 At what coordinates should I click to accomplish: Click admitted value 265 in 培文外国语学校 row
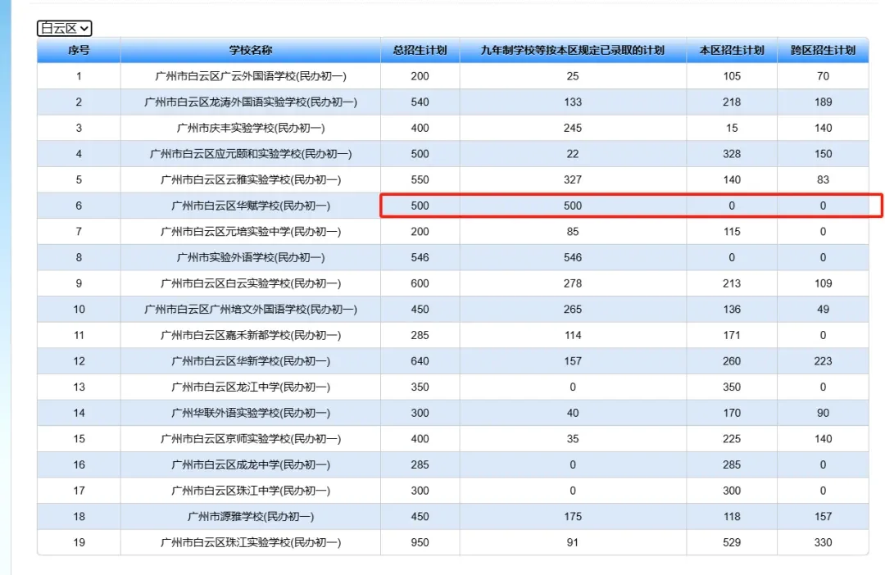572,310
